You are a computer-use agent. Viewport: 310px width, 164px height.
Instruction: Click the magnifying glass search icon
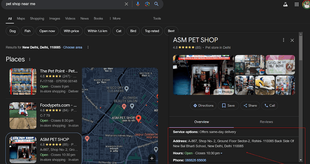[157, 4]
